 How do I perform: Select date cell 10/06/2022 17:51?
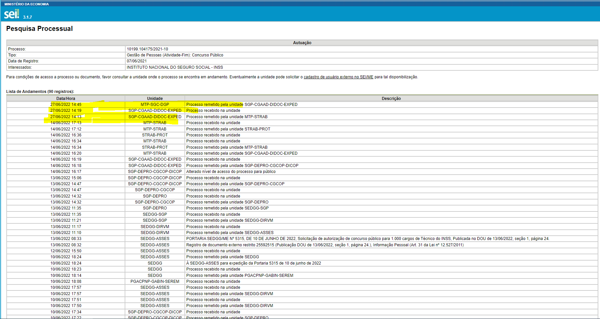click(x=66, y=300)
